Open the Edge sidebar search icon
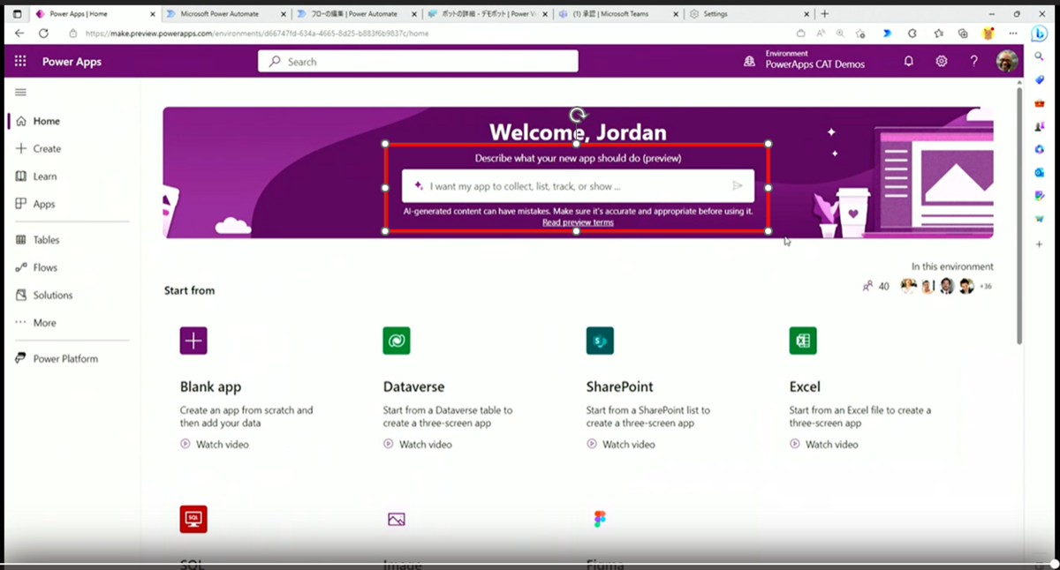 point(1039,56)
